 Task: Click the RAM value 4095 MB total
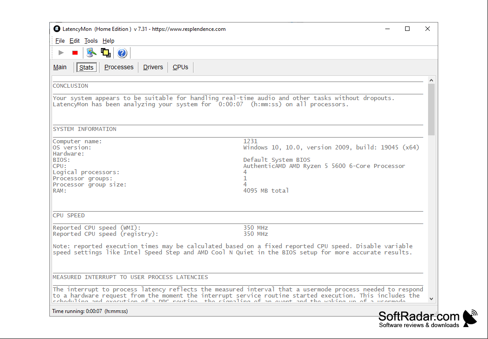pyautogui.click(x=266, y=190)
